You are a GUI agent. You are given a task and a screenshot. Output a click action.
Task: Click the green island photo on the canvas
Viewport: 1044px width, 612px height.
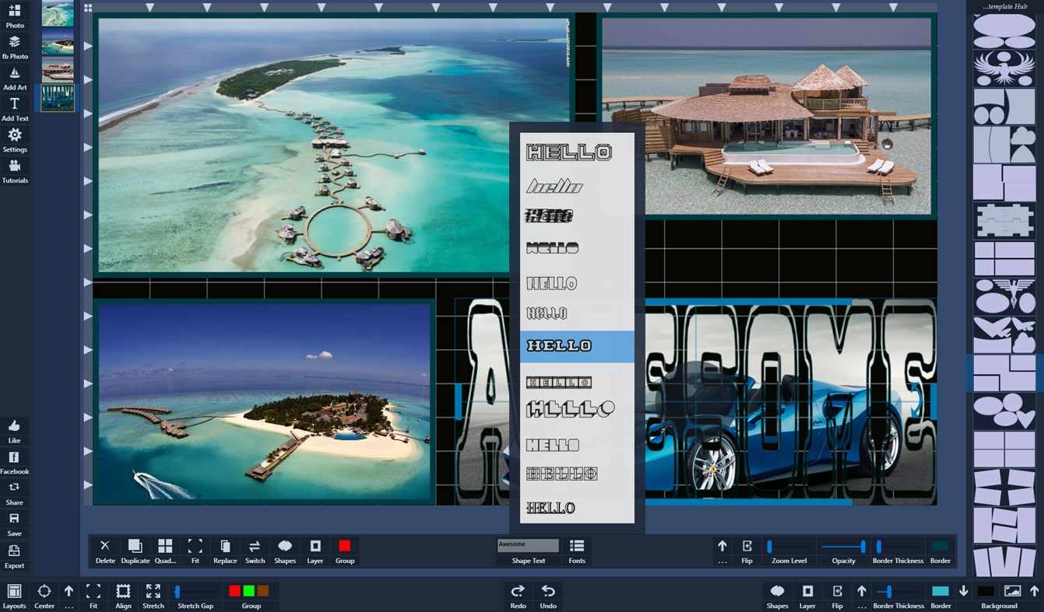pyautogui.click(x=265, y=401)
